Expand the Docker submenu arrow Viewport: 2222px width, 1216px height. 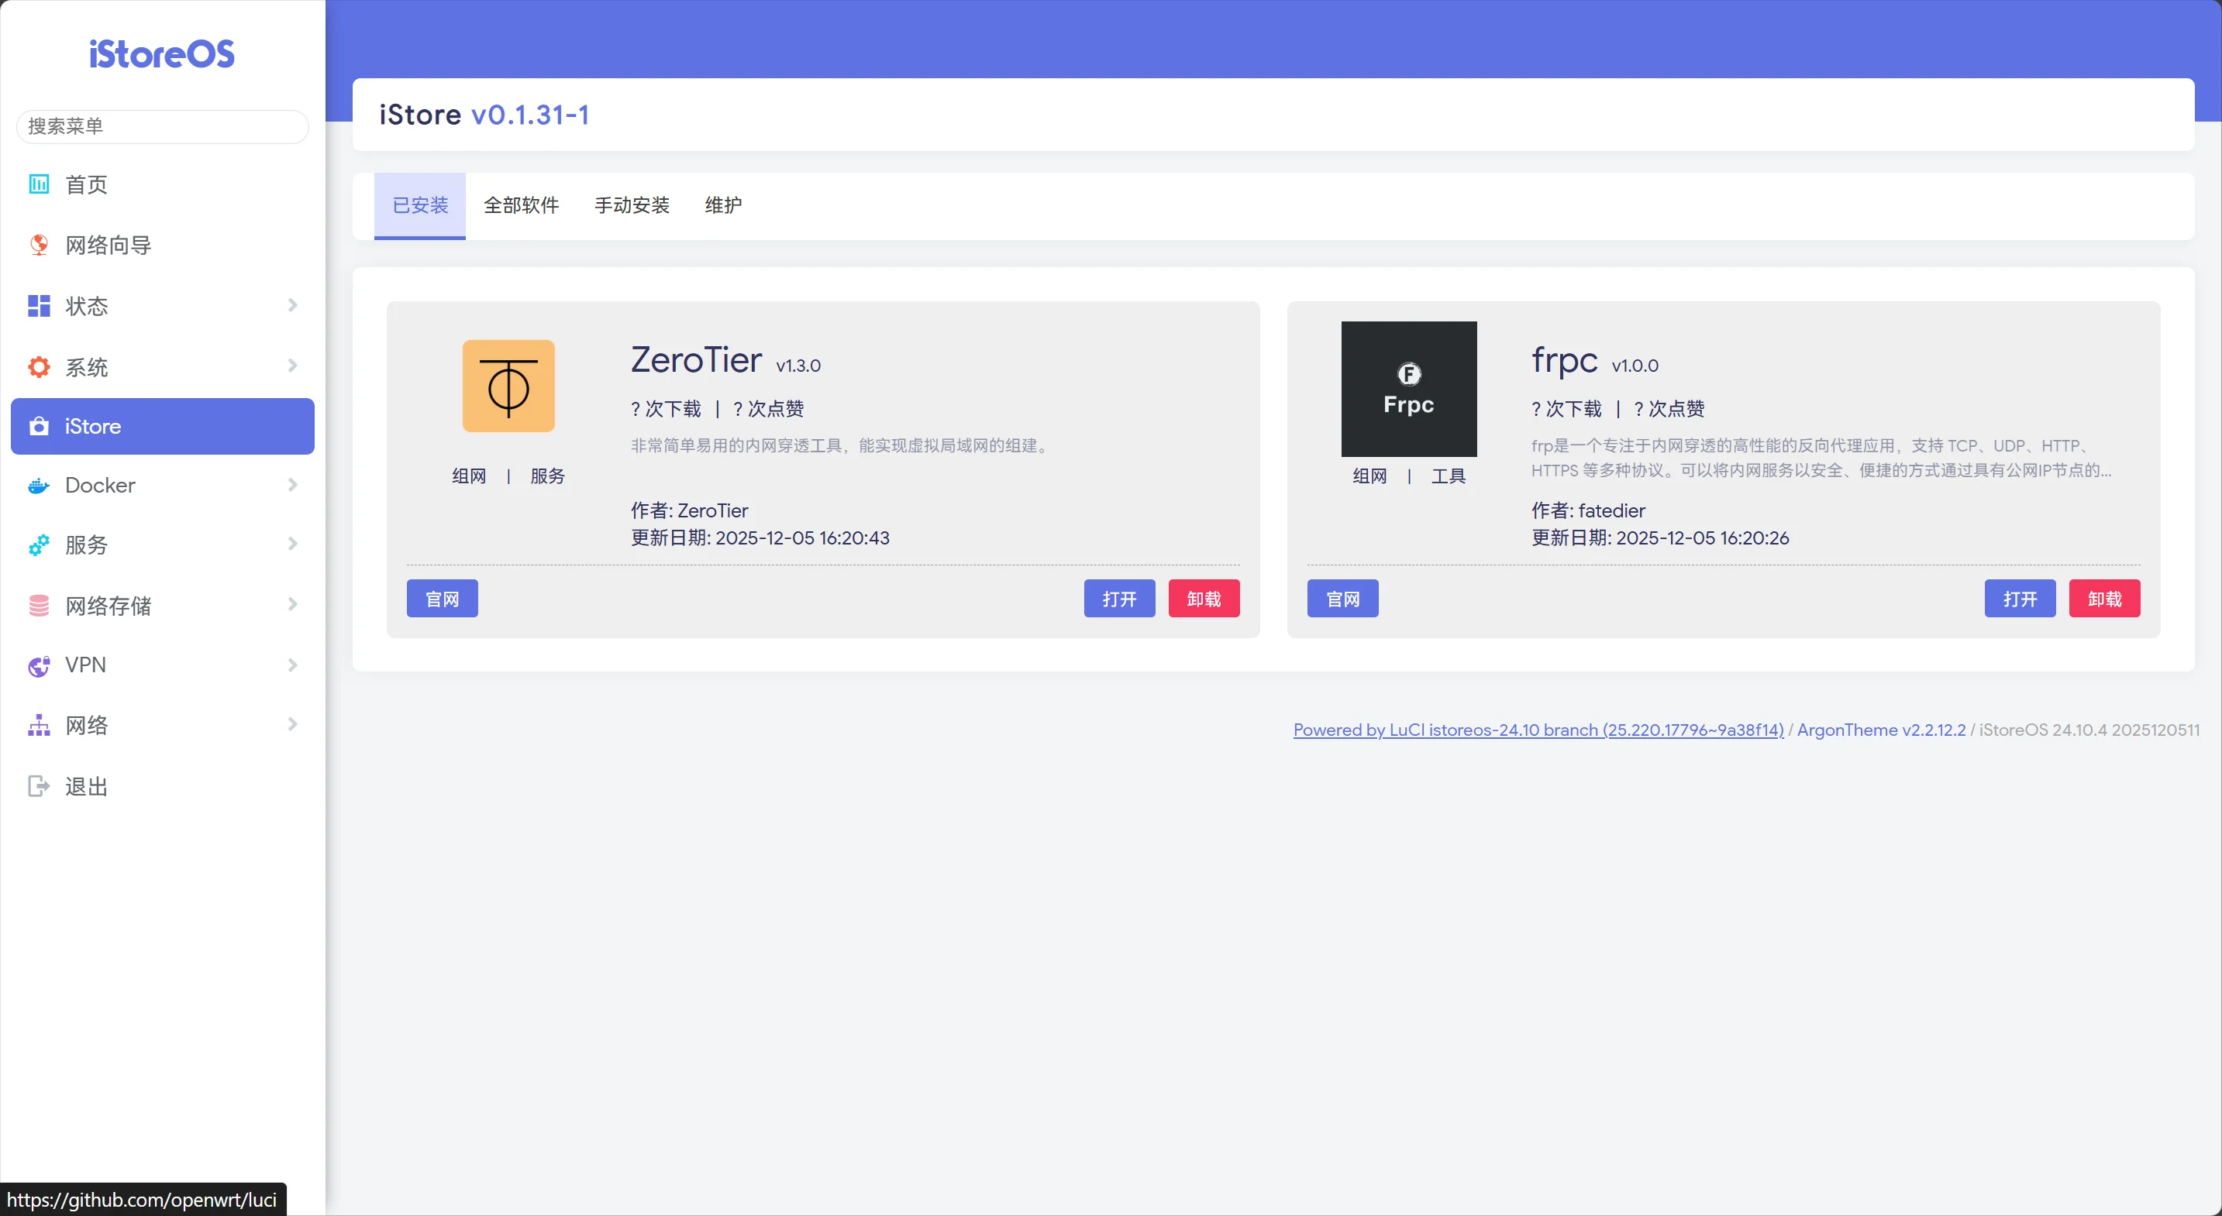point(292,485)
